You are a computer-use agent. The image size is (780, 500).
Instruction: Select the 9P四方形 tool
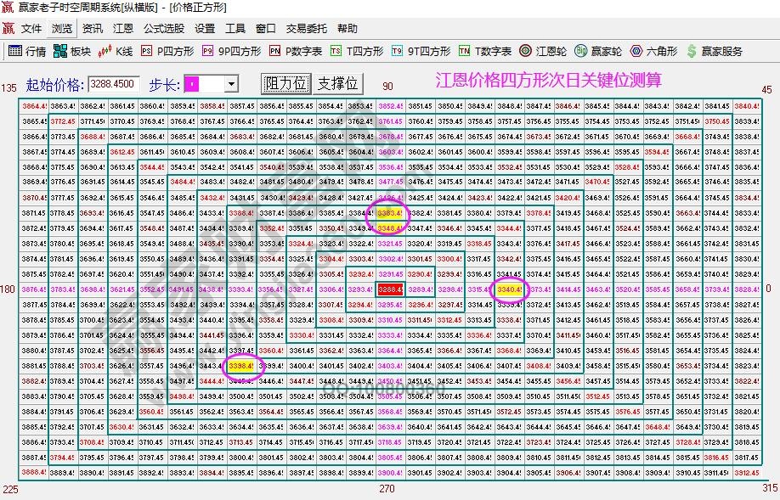(x=227, y=50)
